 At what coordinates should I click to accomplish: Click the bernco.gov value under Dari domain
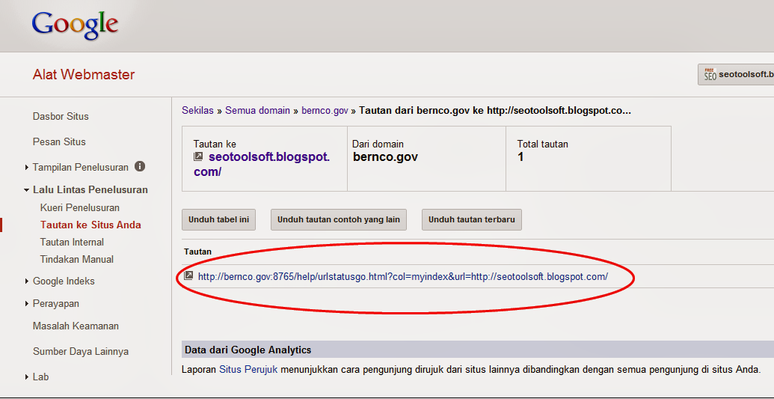click(386, 157)
